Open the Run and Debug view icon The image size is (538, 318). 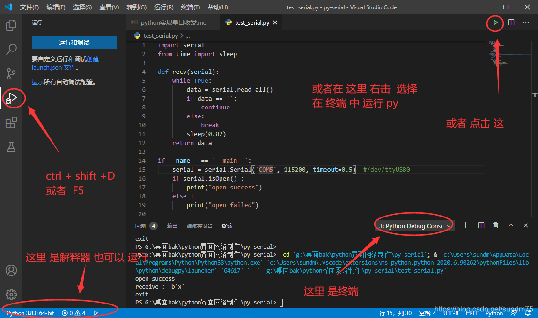11,98
